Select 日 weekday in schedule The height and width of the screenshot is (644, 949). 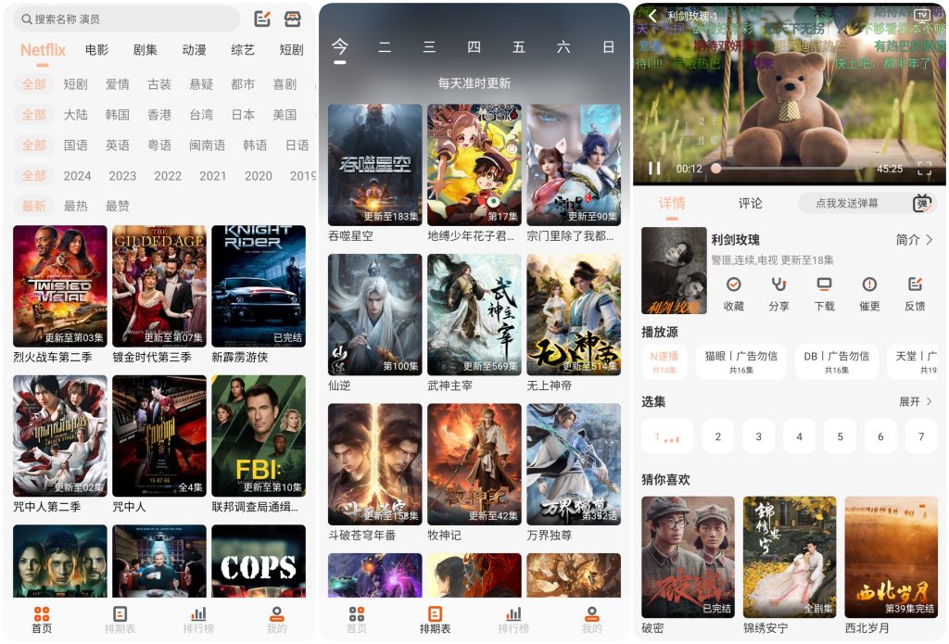[x=609, y=47]
